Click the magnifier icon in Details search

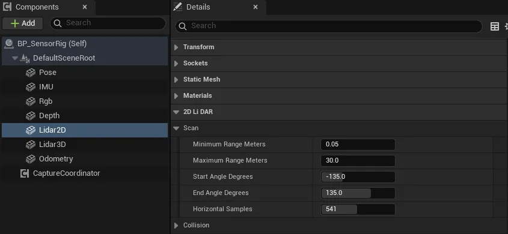tap(182, 26)
